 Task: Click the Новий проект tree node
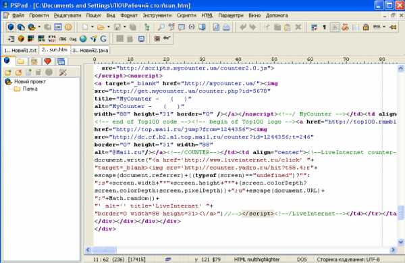pos(30,81)
